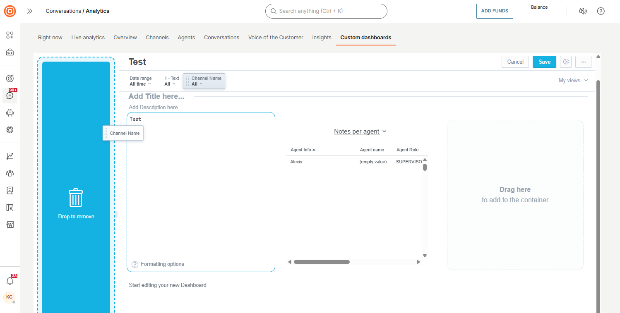The image size is (620, 313).
Task: Mute sounds using the speaker icon
Action: [583, 11]
